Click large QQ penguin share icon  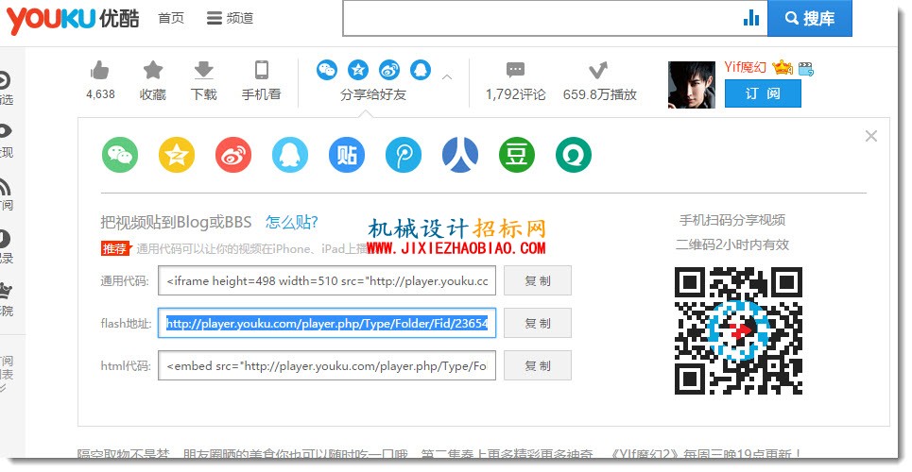point(289,155)
